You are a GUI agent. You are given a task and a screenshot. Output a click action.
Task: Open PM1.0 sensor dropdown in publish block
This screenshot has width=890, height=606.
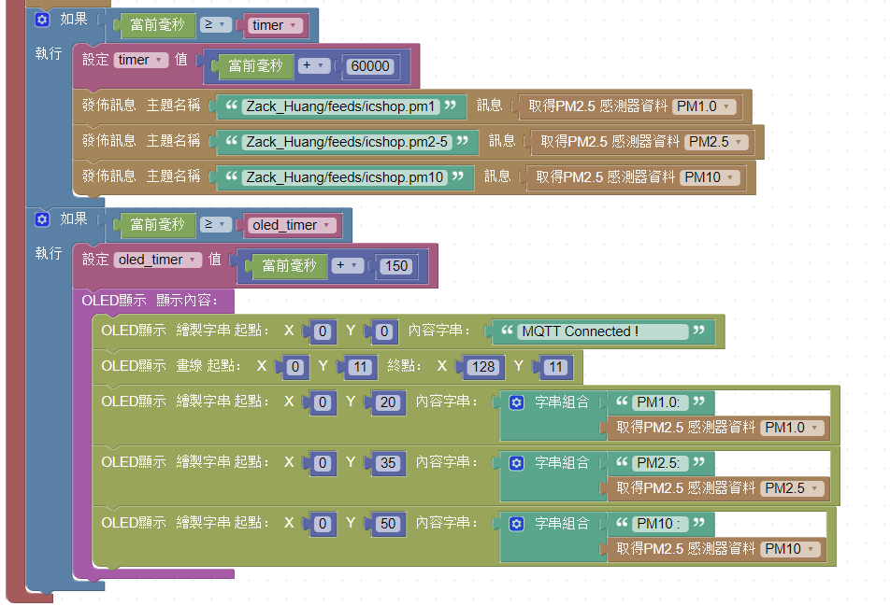tap(704, 106)
